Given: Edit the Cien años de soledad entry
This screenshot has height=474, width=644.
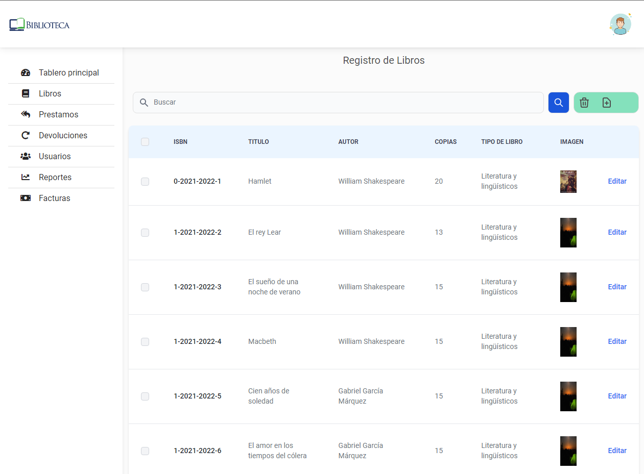Looking at the screenshot, I should (617, 396).
